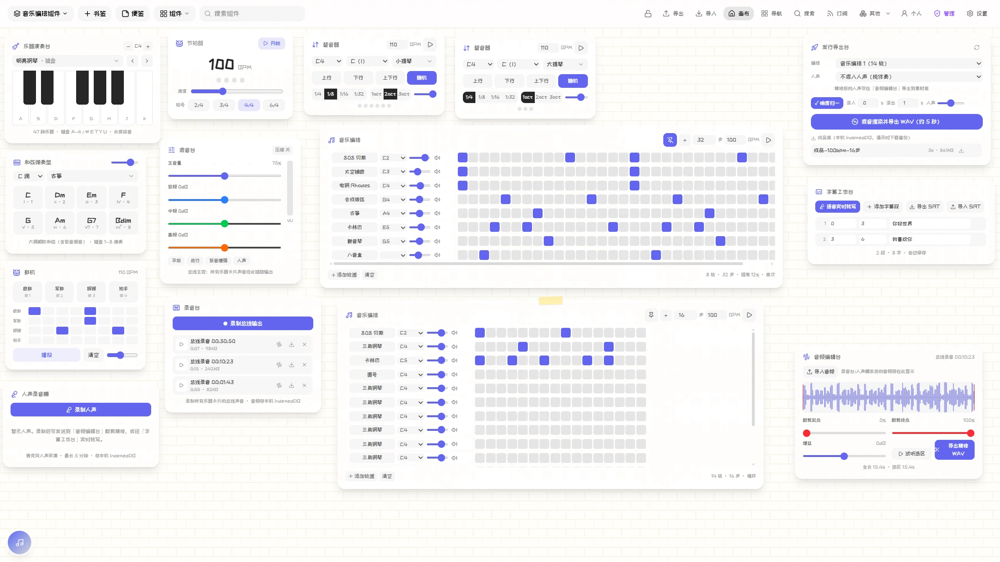Image resolution: width=1000 pixels, height=562 pixels.
Task: Expand the 人声 mix dropdown
Action: pyautogui.click(x=909, y=76)
